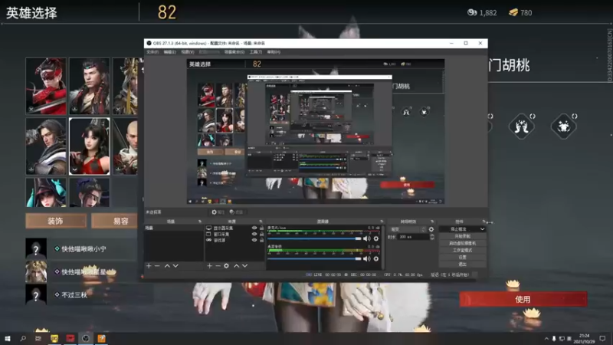Open the 桌面音频 audio settings gear
The image size is (613, 345).
tap(376, 258)
